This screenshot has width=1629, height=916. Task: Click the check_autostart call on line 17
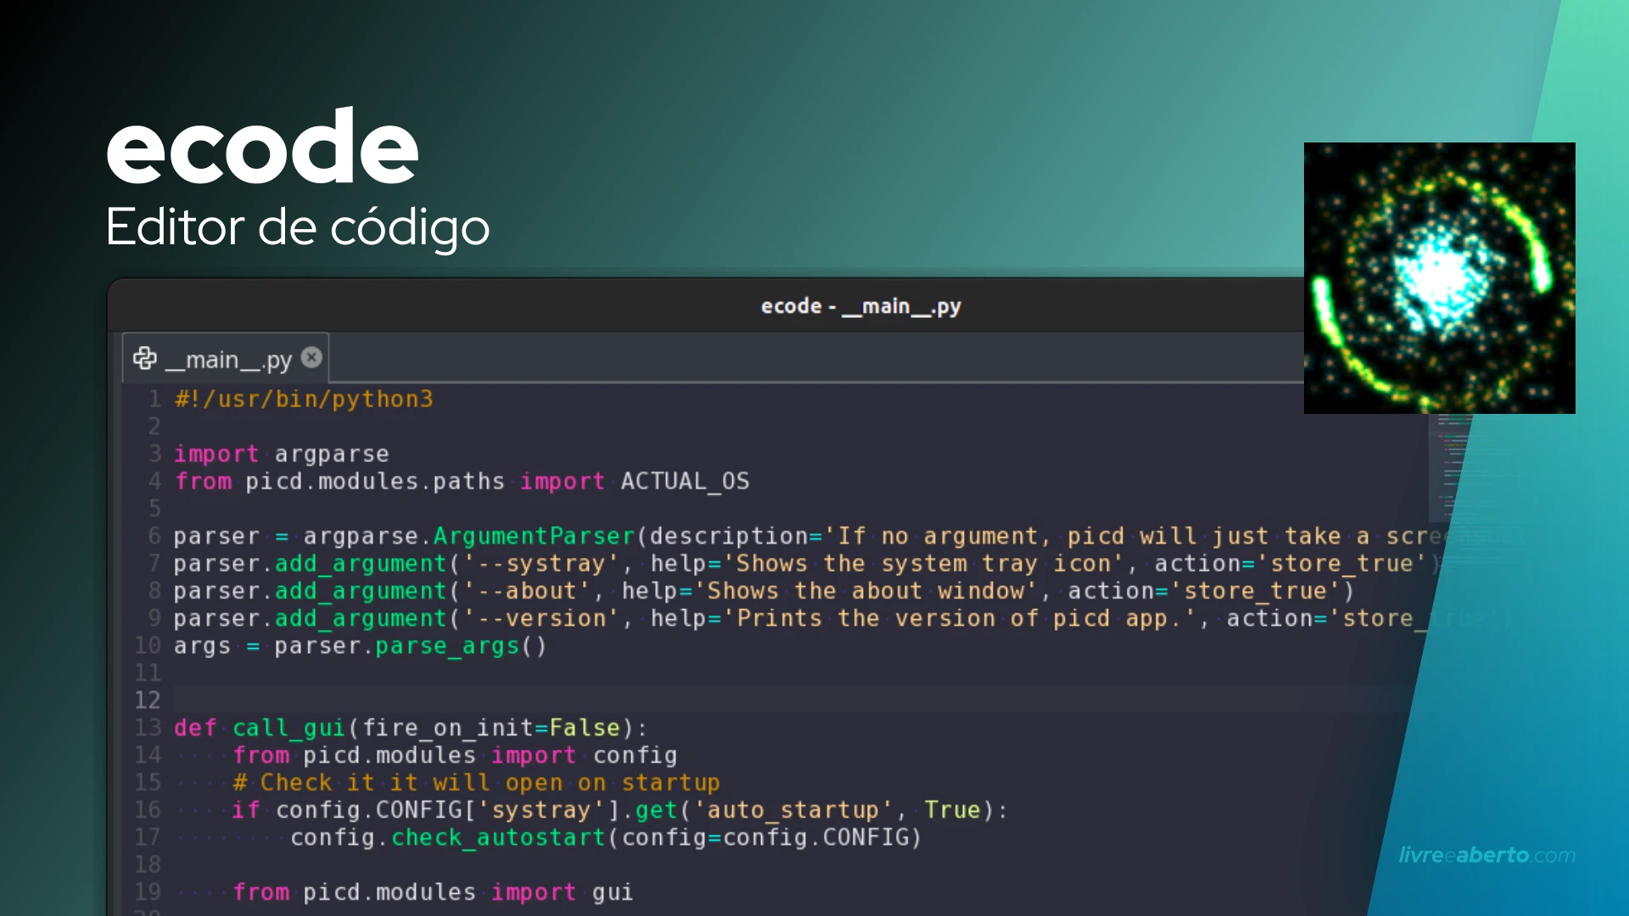[x=497, y=837]
